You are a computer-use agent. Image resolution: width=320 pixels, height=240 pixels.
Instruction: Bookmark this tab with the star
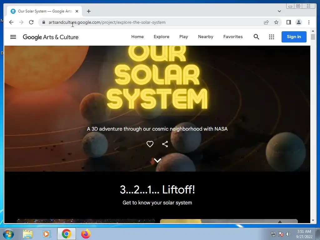pyautogui.click(x=276, y=22)
